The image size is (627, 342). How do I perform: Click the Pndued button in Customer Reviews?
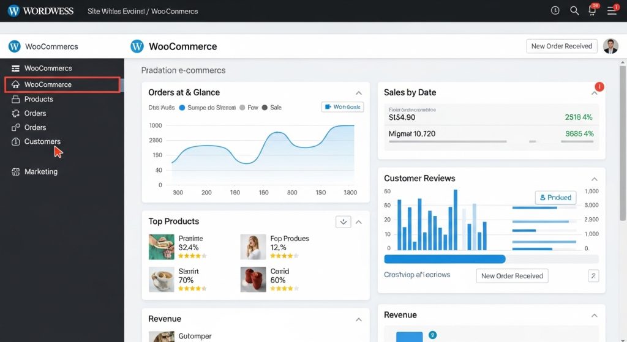555,198
